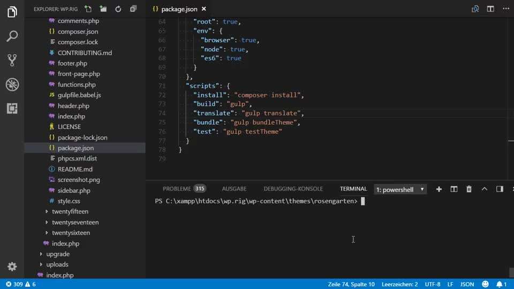This screenshot has width=514, height=289.
Task: Switch to the PROBLEME tab
Action: [177, 189]
